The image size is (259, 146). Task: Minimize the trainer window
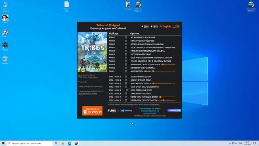(x=174, y=26)
